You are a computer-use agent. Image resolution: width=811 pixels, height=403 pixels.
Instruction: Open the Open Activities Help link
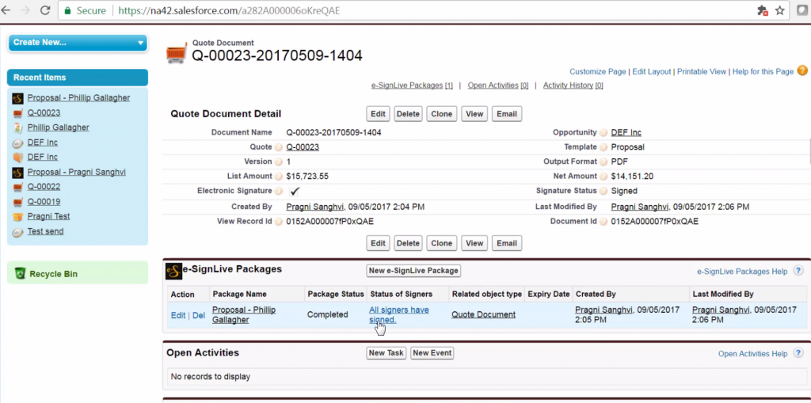752,354
